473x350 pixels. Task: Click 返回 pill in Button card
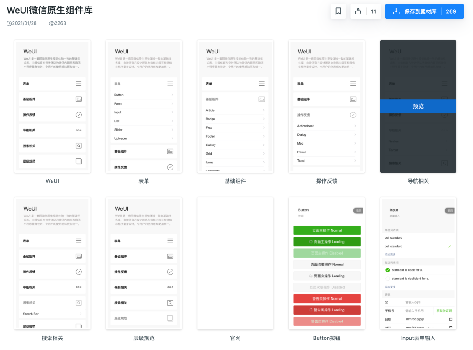pyautogui.click(x=358, y=211)
